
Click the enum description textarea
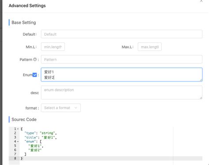click(122, 92)
